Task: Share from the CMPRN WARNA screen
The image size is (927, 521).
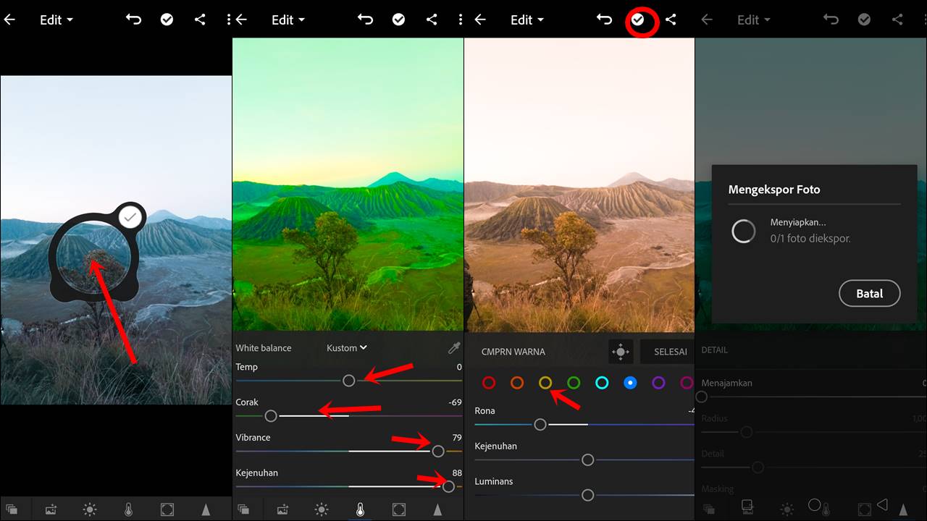Action: pos(671,20)
